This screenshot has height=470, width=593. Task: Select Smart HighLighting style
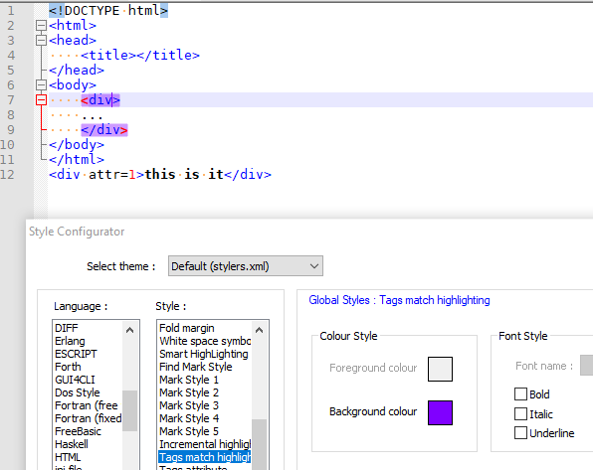click(205, 354)
